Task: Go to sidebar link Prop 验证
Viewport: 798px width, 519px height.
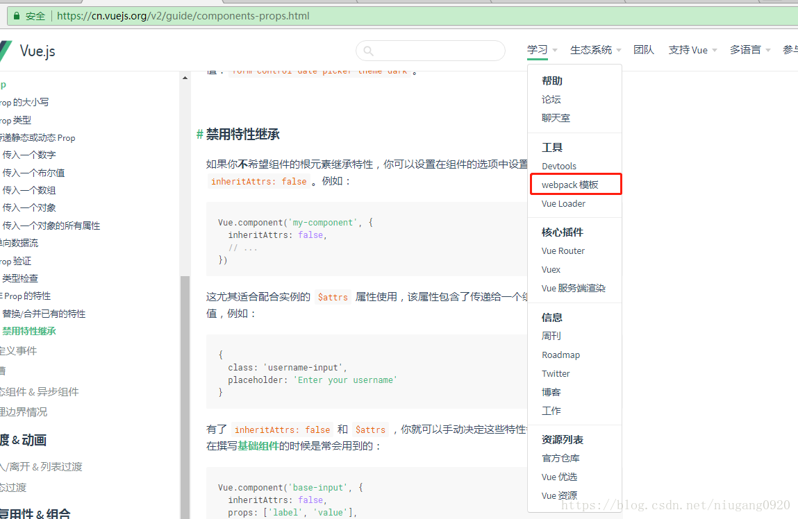Action: click(15, 262)
